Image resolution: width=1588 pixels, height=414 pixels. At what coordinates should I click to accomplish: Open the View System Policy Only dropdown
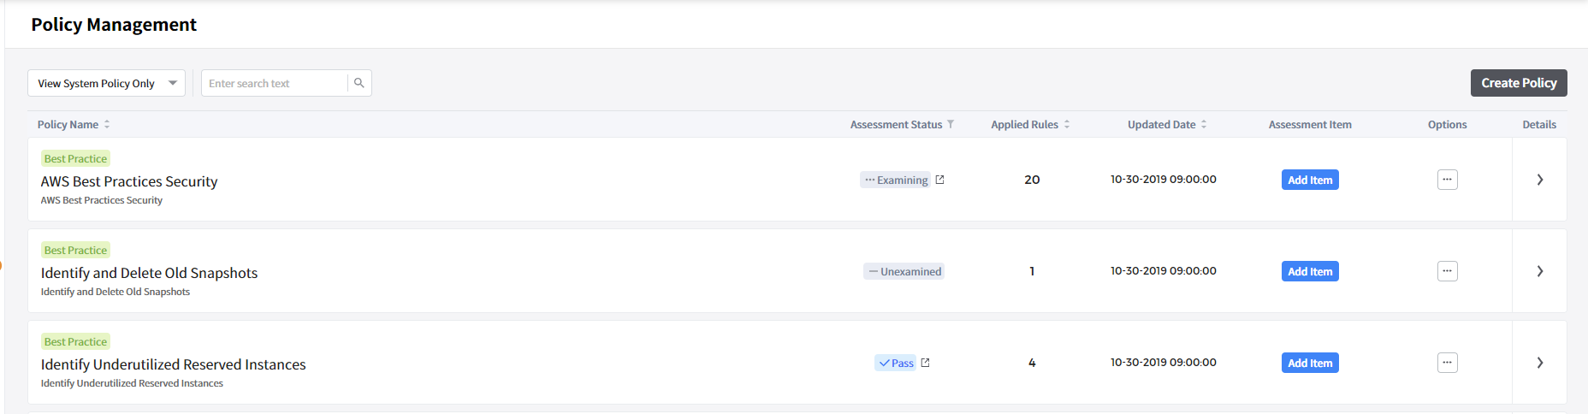point(106,83)
